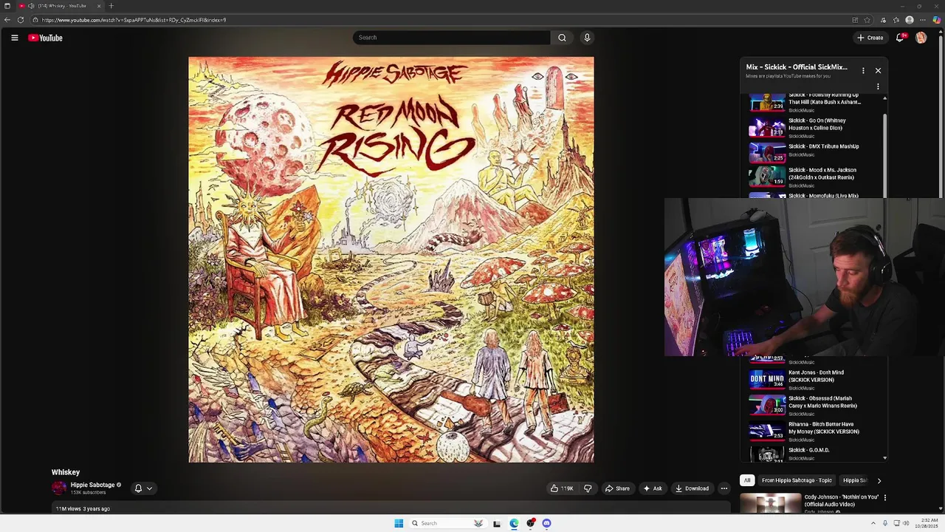The height and width of the screenshot is (532, 945).
Task: Open the account avatar menu
Action: [x=921, y=38]
